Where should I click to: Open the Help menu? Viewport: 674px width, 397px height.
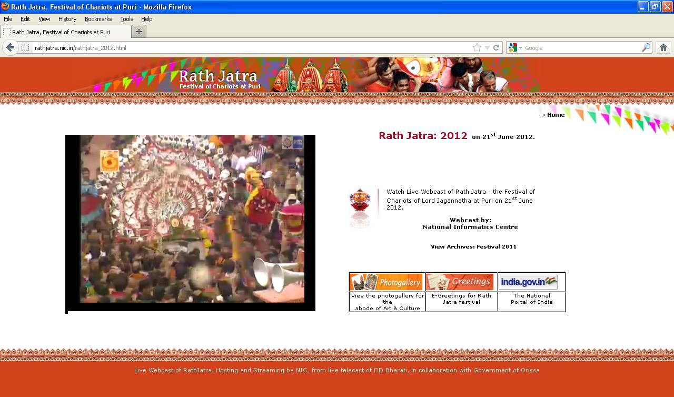coord(146,19)
